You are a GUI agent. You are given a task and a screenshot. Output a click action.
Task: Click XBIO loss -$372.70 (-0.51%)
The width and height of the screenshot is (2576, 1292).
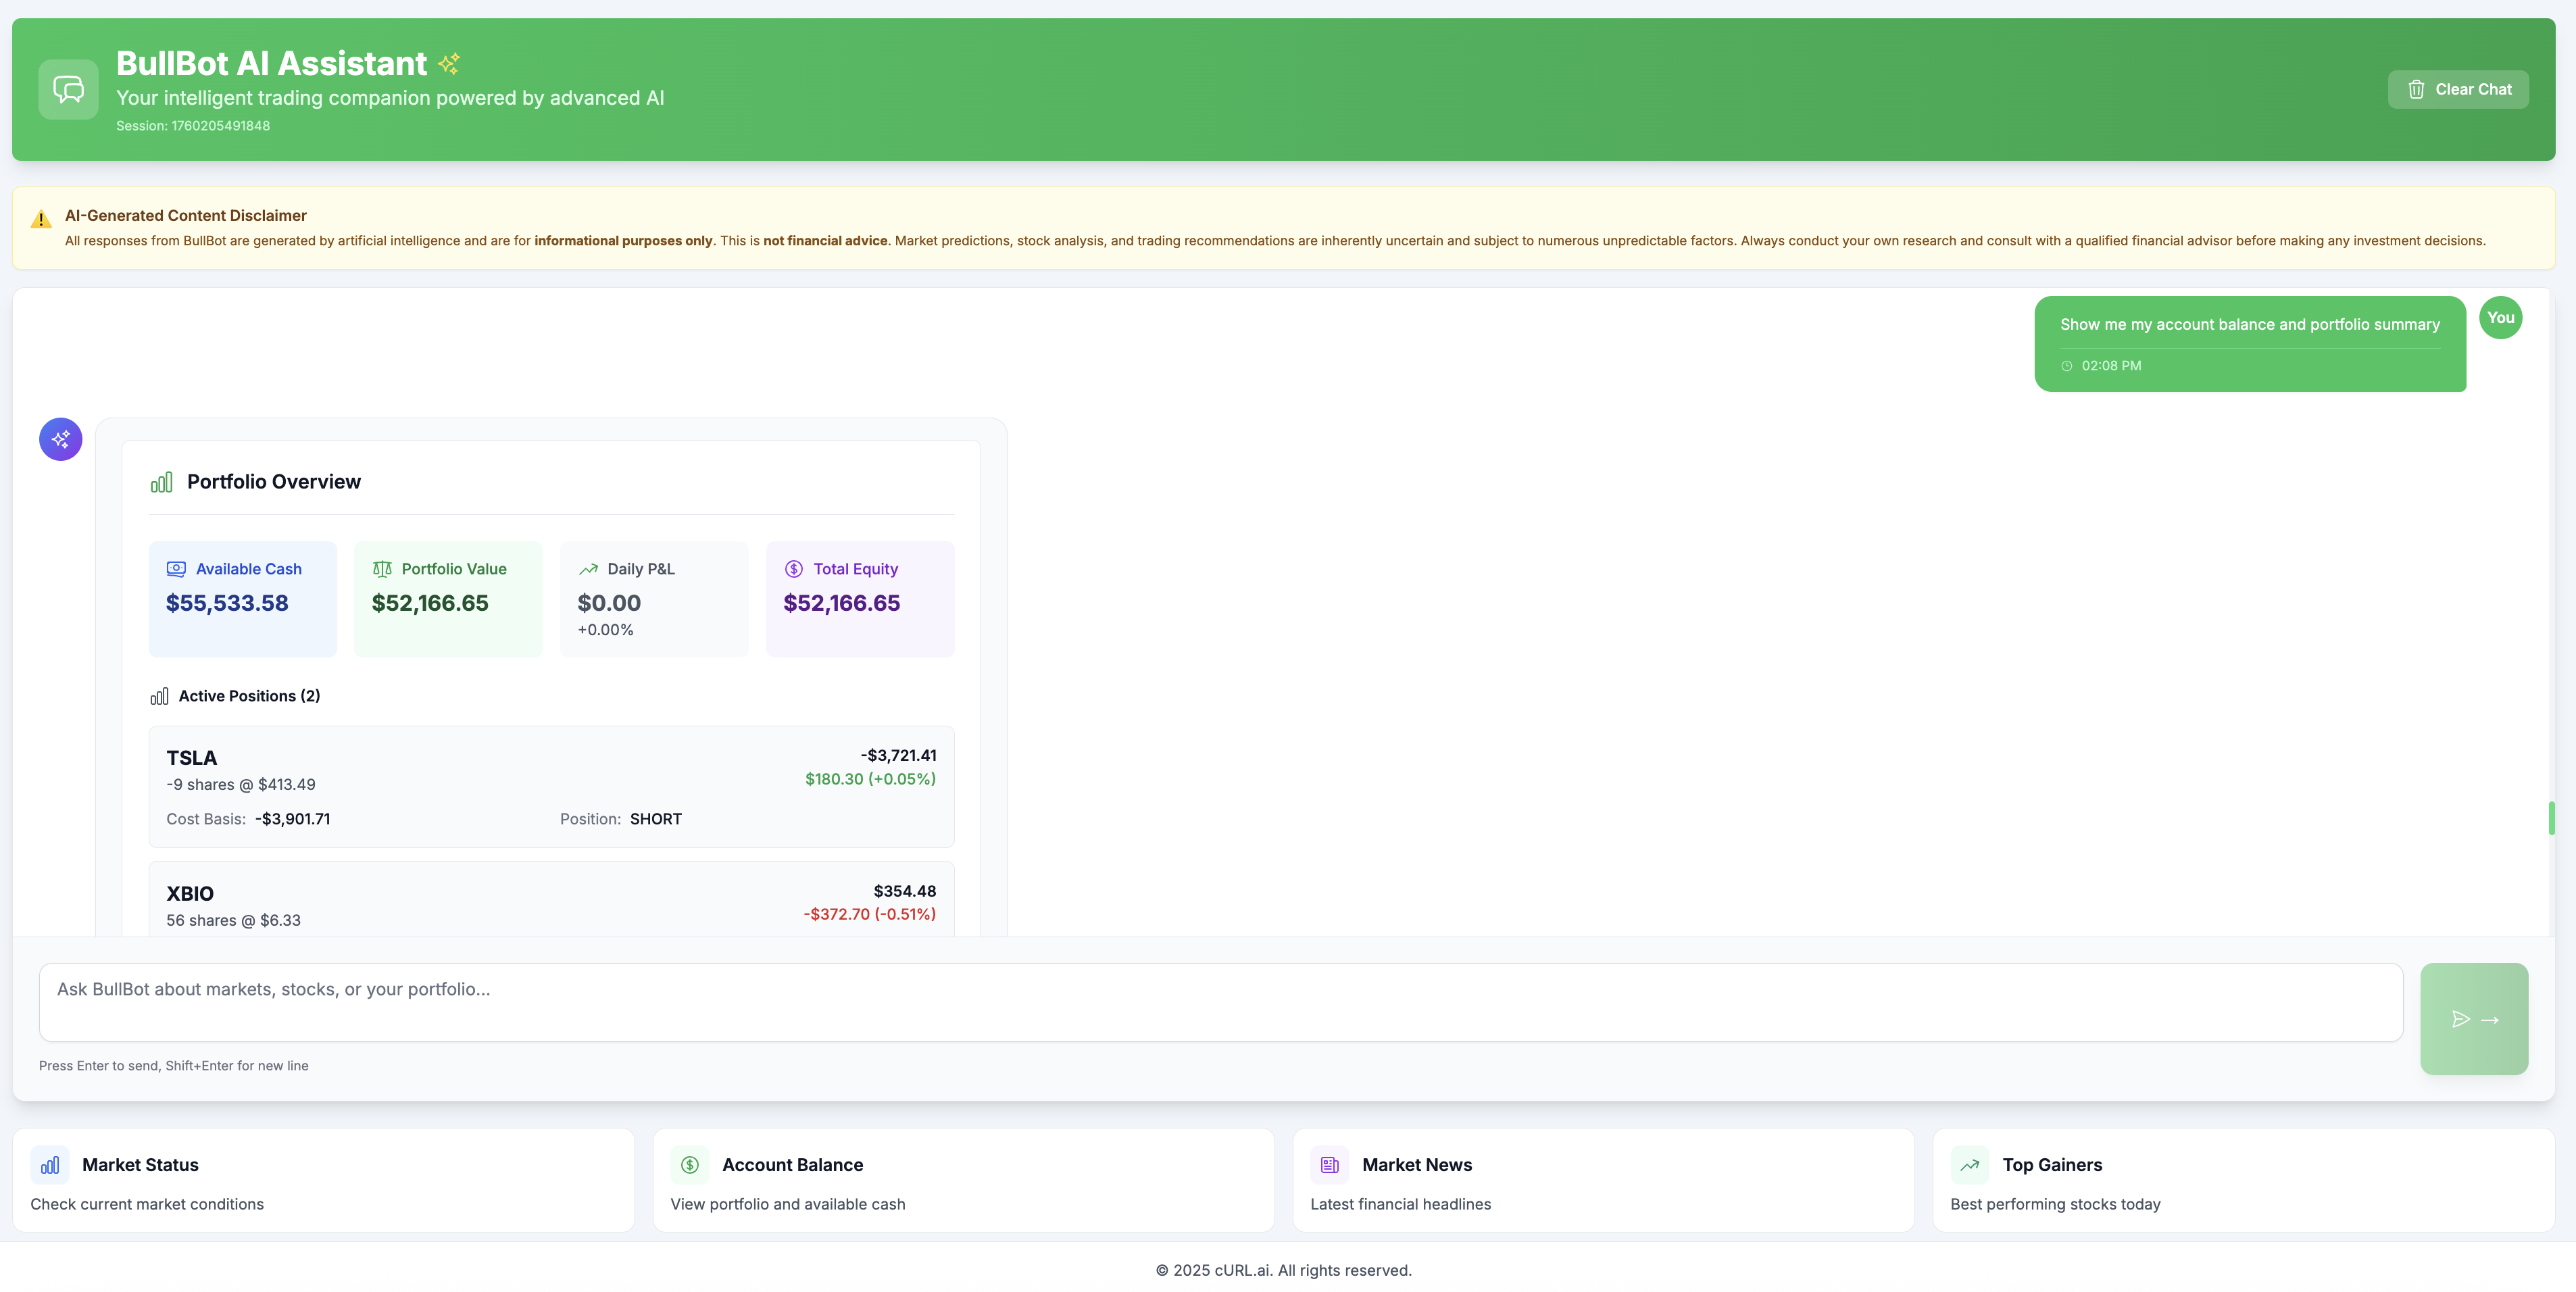tap(870, 914)
